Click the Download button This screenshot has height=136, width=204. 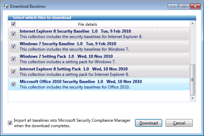[149, 123]
